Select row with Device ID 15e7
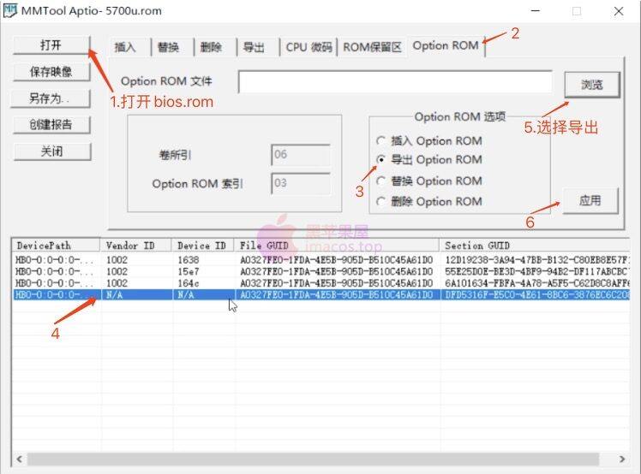The height and width of the screenshot is (474, 641). point(320,271)
